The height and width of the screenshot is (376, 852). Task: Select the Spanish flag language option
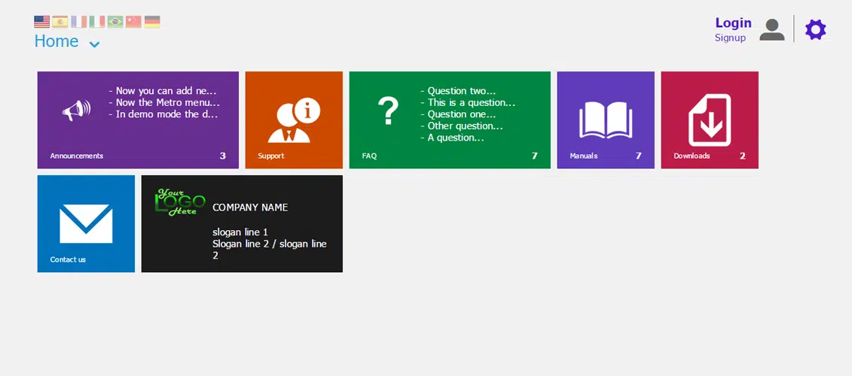[60, 22]
